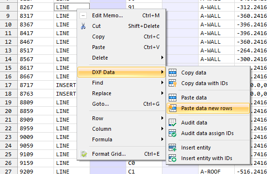Screen dimensions: 267x174
Task: Click the Copy data grid icon
Action: (173, 73)
